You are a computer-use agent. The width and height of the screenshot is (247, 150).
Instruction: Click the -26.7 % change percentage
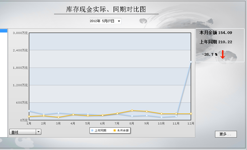209,54
